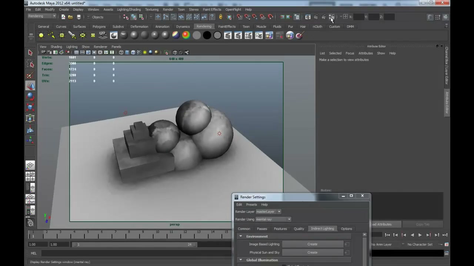Play the animation forwards
474x266 pixels.
420,235
